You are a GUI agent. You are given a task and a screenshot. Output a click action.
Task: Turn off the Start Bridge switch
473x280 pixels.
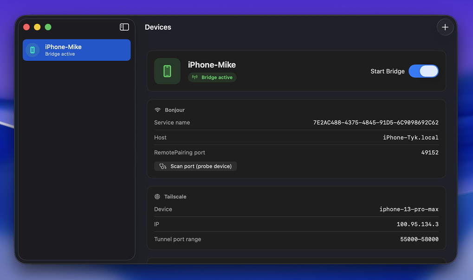423,71
